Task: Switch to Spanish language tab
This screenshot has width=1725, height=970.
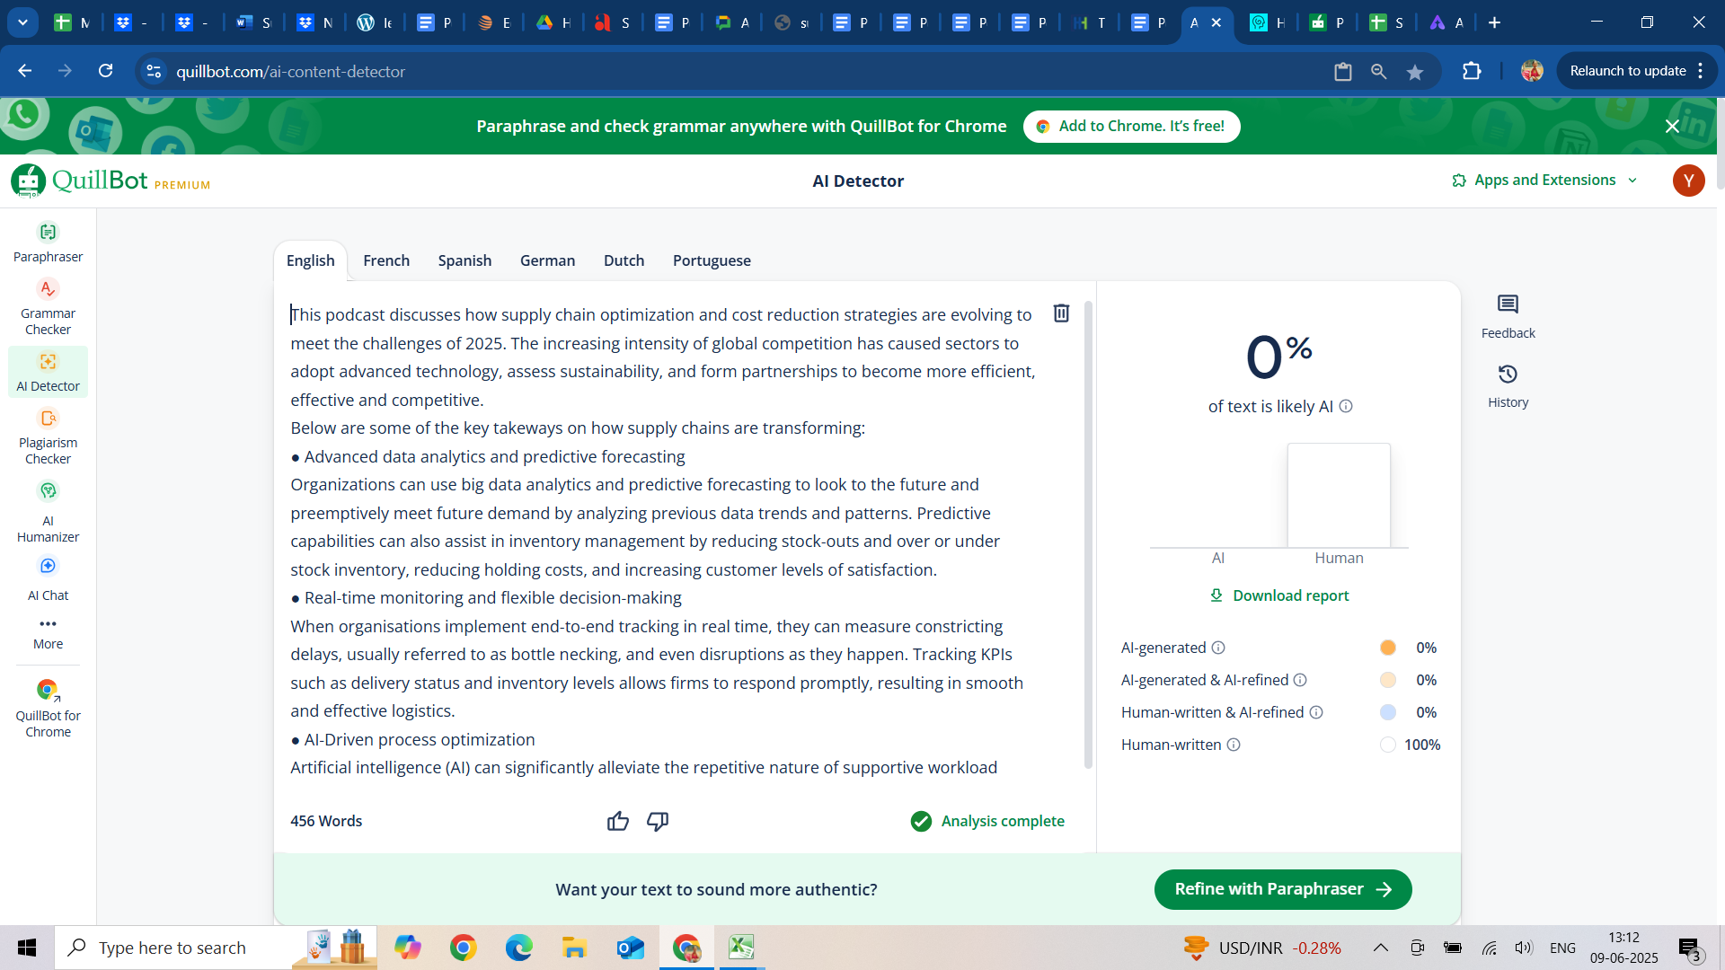Action: pos(464,260)
